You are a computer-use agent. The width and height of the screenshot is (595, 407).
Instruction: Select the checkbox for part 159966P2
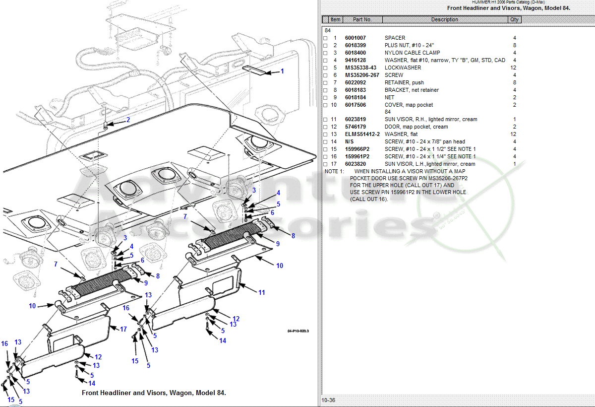point(325,149)
